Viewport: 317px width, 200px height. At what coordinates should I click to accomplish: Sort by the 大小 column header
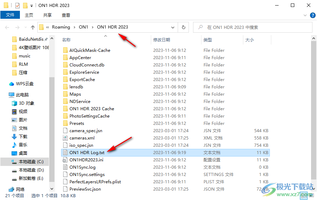click(x=250, y=40)
